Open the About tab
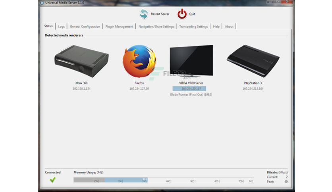Image resolution: width=332 pixels, height=192 pixels. tap(229, 27)
